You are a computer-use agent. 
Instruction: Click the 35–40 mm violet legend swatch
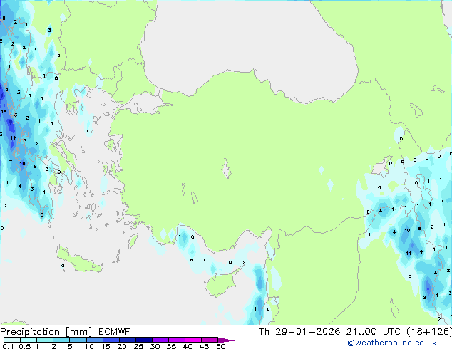click(176, 340)
